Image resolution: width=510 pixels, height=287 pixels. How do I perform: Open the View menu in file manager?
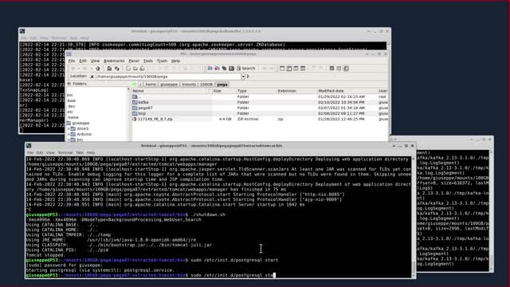point(95,61)
